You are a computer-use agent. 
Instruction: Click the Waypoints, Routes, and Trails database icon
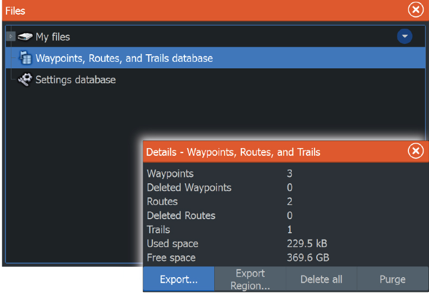(x=25, y=58)
